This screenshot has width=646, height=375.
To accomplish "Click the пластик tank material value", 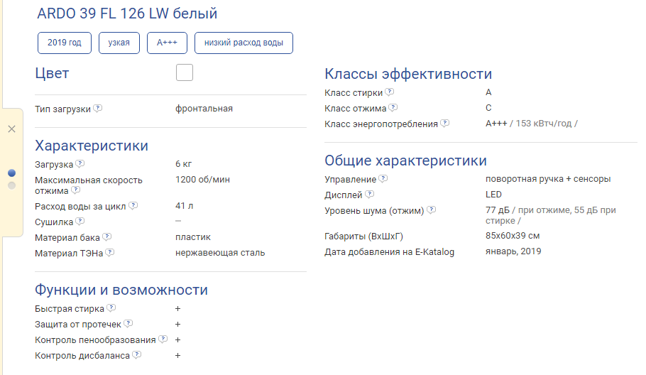I will coord(193,237).
